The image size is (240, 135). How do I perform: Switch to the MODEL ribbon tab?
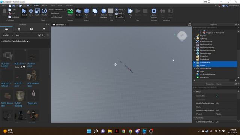pos(45,6)
